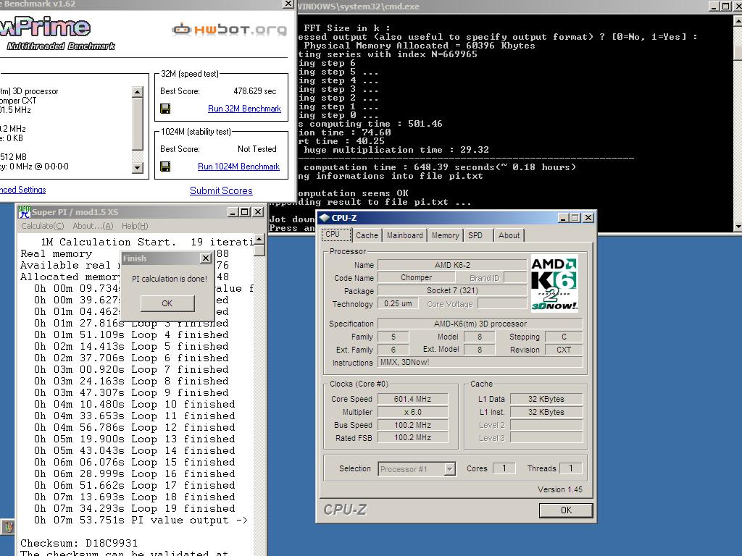Click the Super PI title bar icon
The image size is (742, 556).
pos(24,212)
